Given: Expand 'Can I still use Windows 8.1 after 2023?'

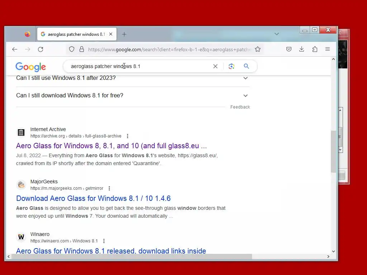Looking at the screenshot, I should tap(133, 78).
